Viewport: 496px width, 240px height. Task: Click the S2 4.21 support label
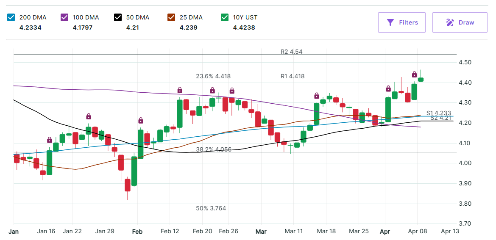point(442,118)
